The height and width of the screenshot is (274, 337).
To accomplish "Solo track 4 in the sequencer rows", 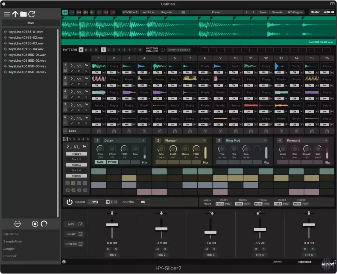I will click(x=86, y=110).
